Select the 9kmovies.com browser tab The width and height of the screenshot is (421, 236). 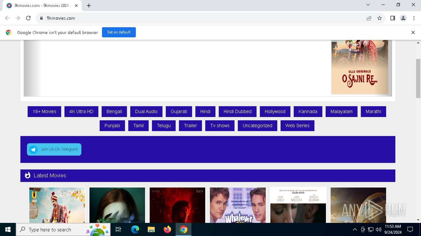42,5
